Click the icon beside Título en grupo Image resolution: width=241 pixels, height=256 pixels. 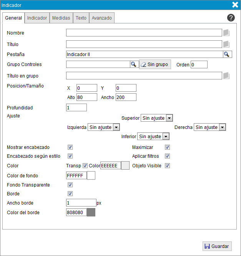click(226, 76)
